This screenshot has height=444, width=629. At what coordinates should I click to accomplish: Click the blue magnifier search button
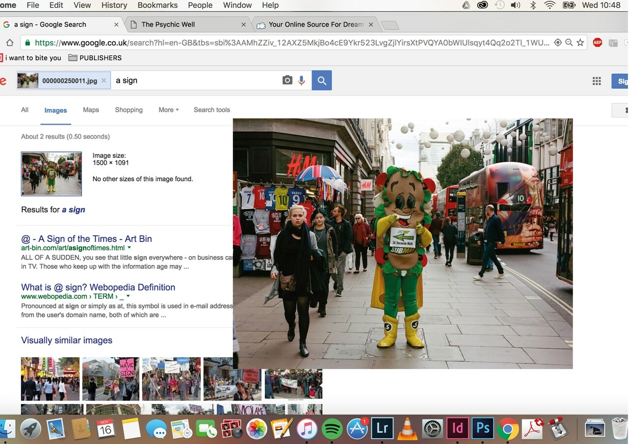pos(322,80)
